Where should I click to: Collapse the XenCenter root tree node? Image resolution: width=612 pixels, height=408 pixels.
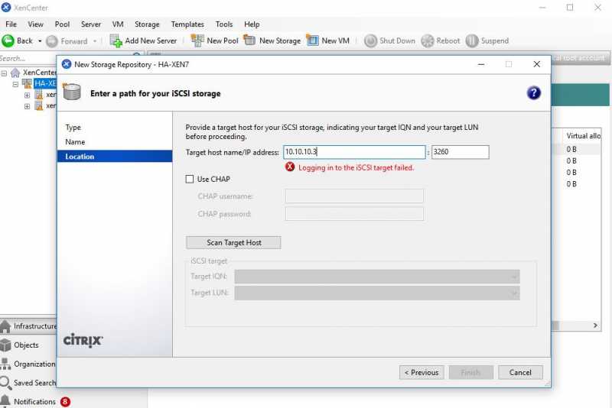click(5, 73)
